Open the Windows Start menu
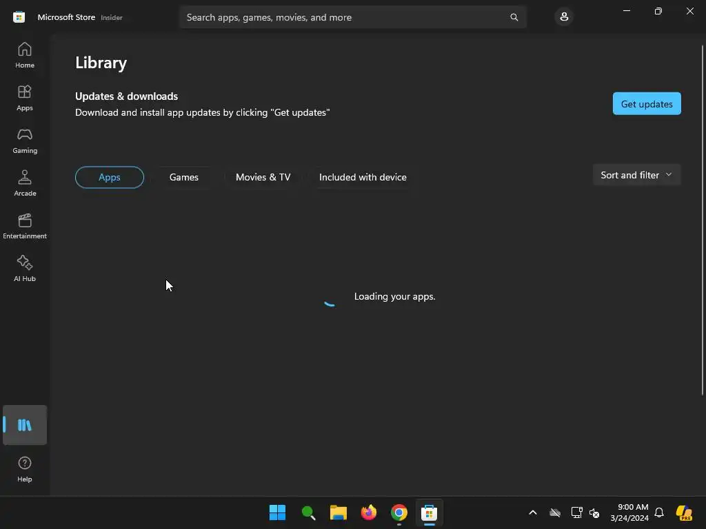The width and height of the screenshot is (706, 529). [277, 512]
